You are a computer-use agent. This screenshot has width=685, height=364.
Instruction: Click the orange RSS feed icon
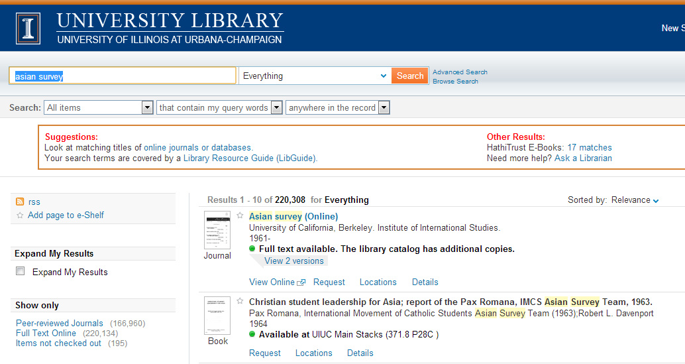coord(20,202)
